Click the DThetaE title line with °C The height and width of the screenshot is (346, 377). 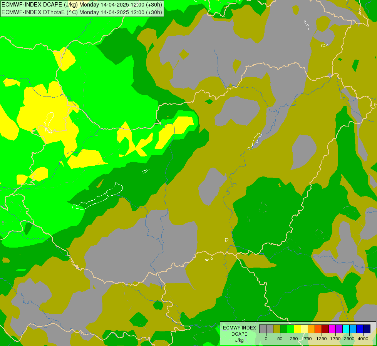pyautogui.click(x=82, y=12)
